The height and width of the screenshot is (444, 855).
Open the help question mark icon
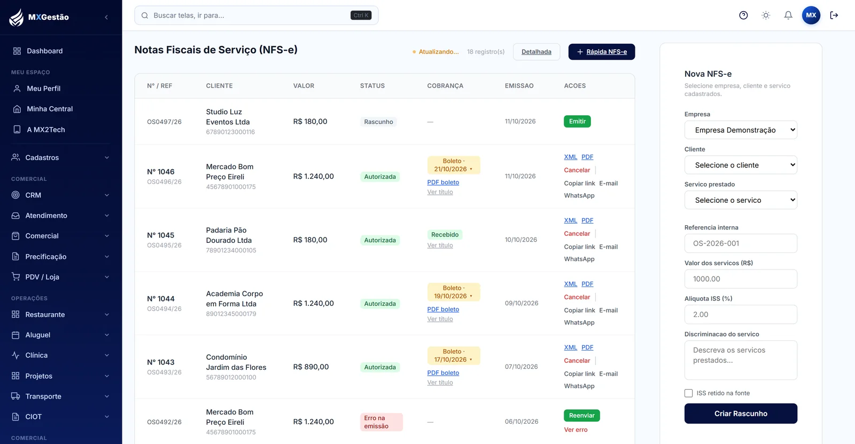(x=743, y=15)
